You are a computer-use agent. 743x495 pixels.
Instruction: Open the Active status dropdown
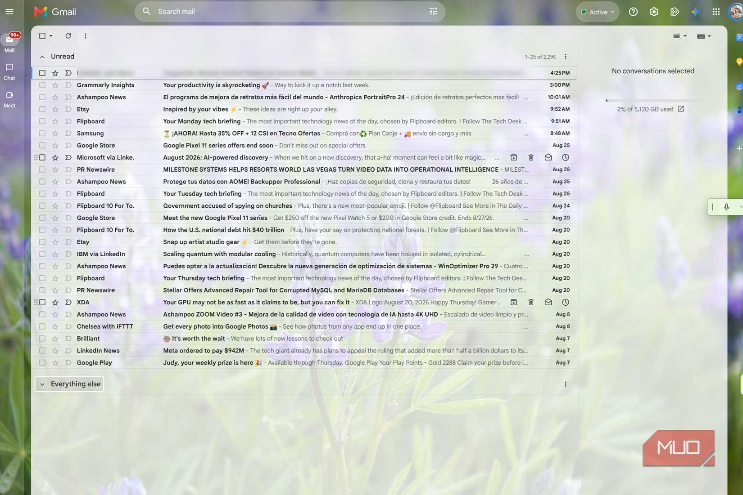click(x=598, y=12)
